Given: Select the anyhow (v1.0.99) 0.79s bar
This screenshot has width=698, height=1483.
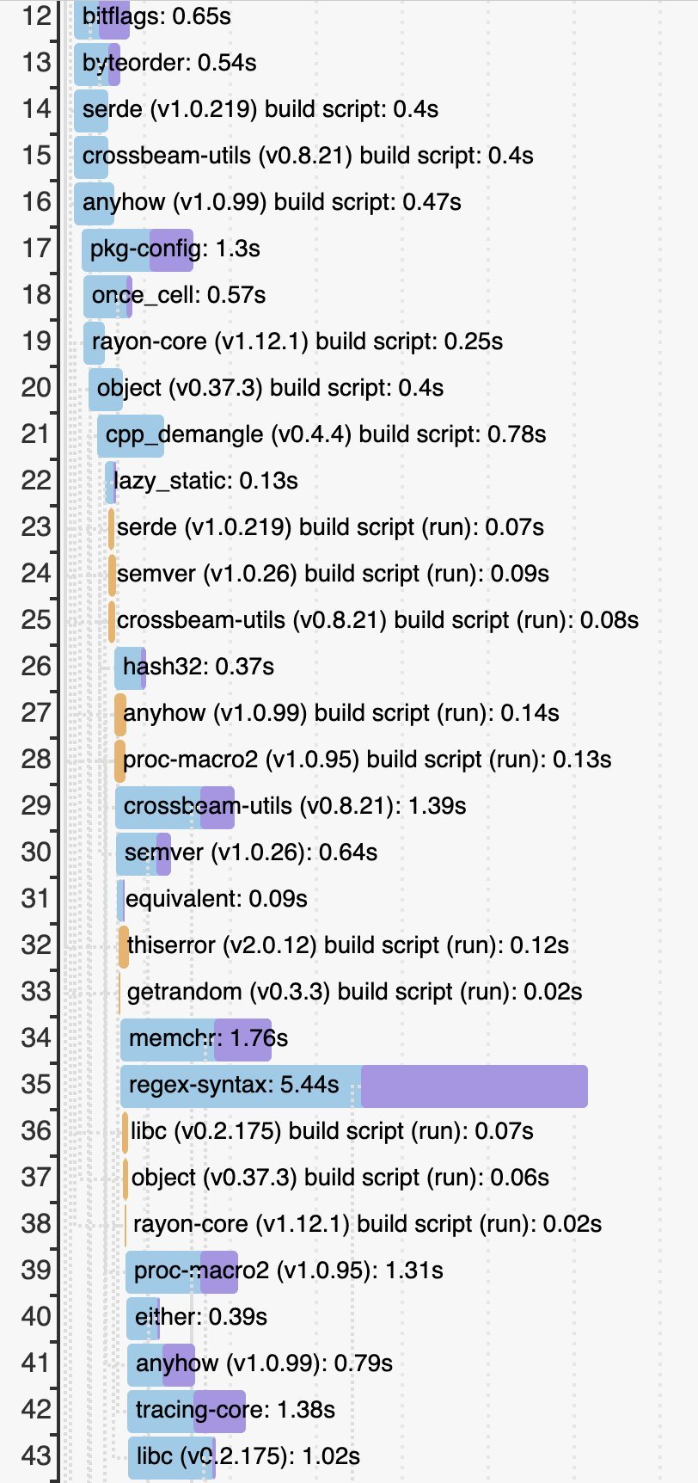Looking at the screenshot, I should (x=162, y=1364).
